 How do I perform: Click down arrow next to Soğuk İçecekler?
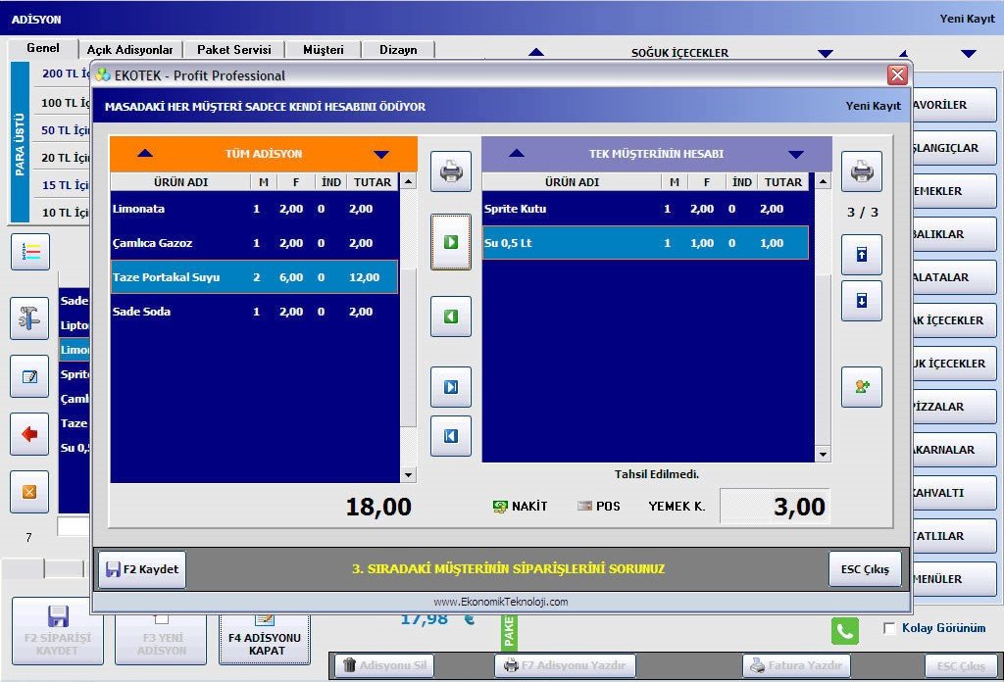[x=825, y=53]
